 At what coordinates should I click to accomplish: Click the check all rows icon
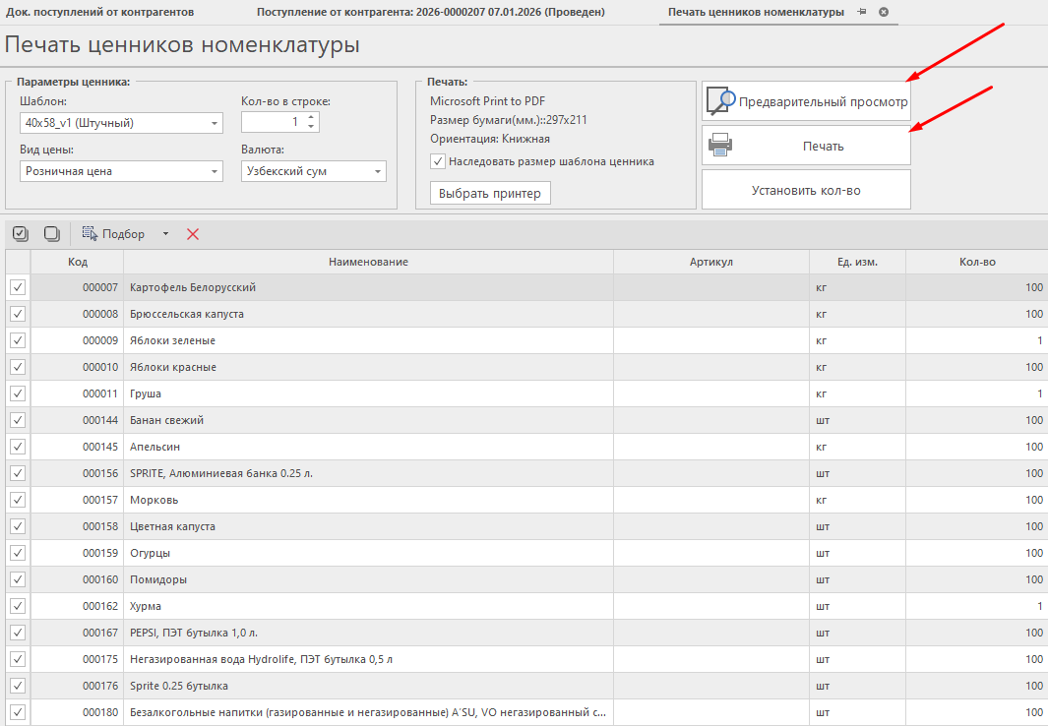pos(20,234)
